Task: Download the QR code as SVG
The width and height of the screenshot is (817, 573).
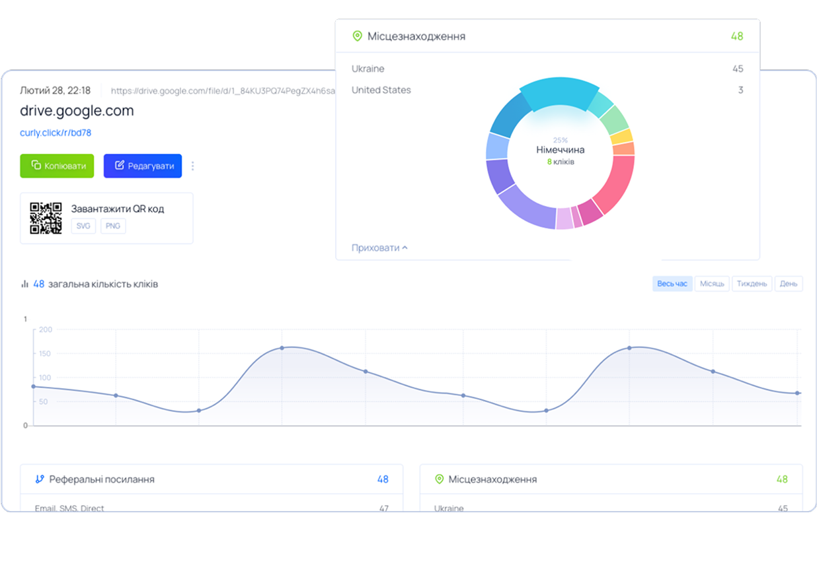Action: pyautogui.click(x=83, y=226)
